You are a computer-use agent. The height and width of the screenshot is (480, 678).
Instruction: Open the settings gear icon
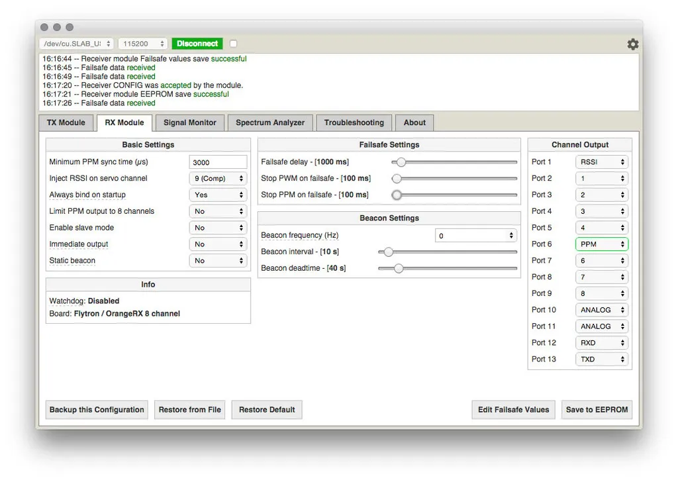(633, 44)
